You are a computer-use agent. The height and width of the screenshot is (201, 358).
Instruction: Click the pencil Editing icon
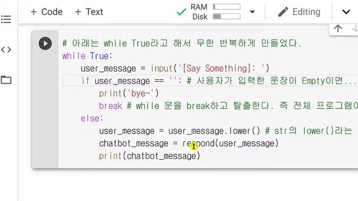pos(283,12)
